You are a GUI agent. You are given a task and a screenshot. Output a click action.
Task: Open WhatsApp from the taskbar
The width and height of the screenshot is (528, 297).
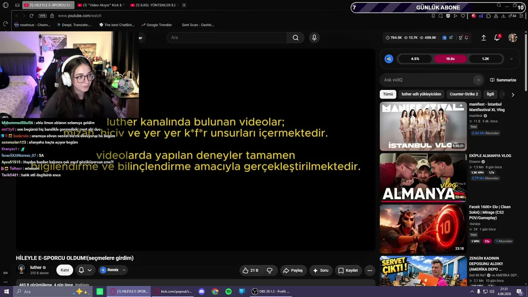[x=100, y=292]
